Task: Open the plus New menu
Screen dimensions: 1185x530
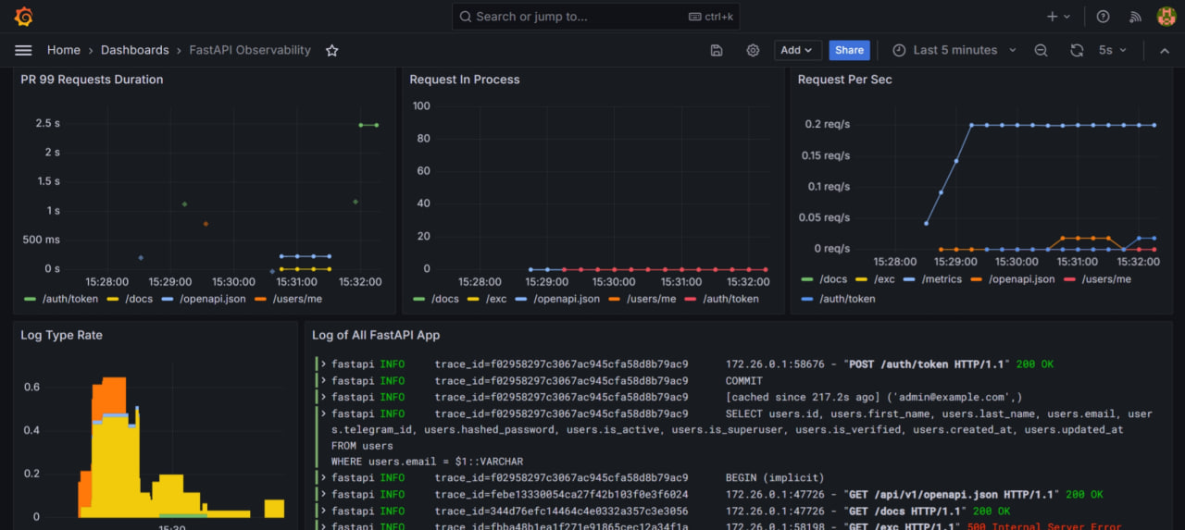Action: click(x=1058, y=17)
